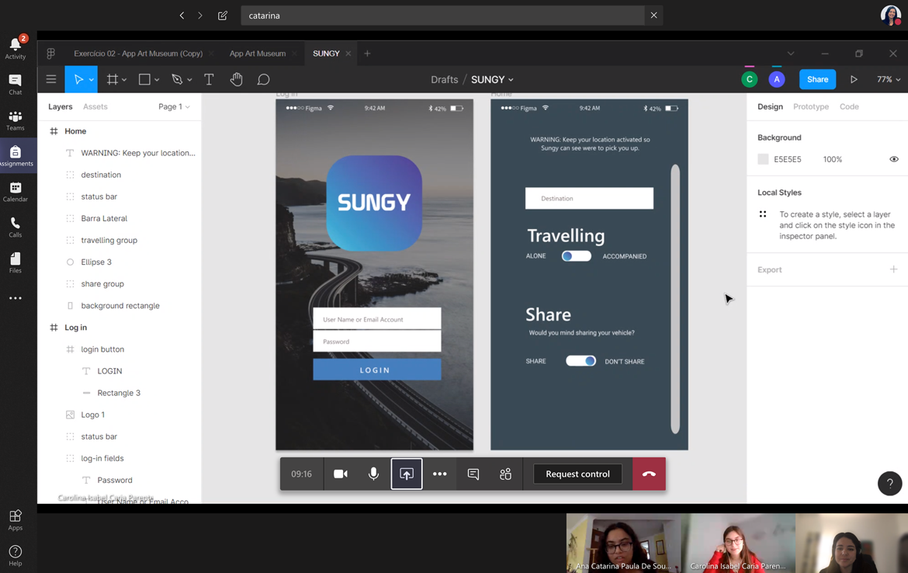Image resolution: width=908 pixels, height=573 pixels.
Task: Click the E5E5E5 background color swatch
Action: 763,159
